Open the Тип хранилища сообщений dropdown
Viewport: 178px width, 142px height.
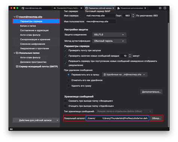[124, 111]
